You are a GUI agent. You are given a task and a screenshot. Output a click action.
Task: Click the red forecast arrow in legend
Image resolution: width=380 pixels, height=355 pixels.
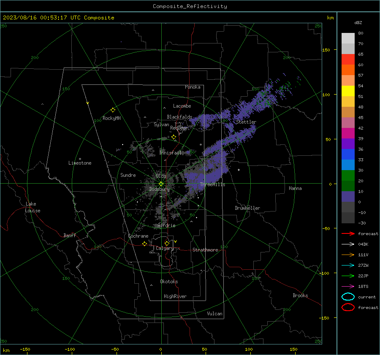click(x=348, y=233)
